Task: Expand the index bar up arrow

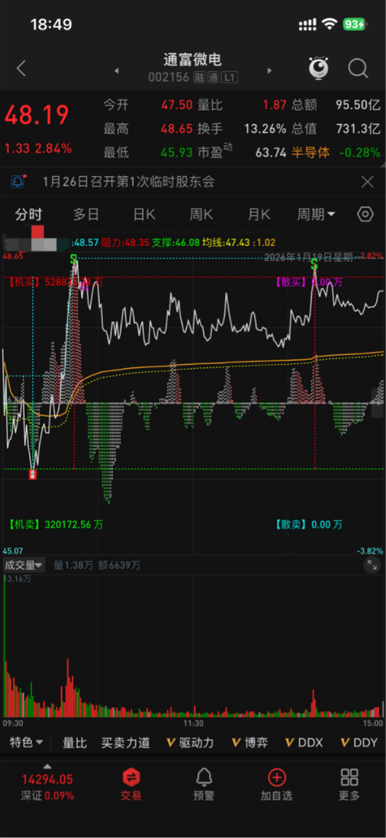Action: pyautogui.click(x=47, y=766)
